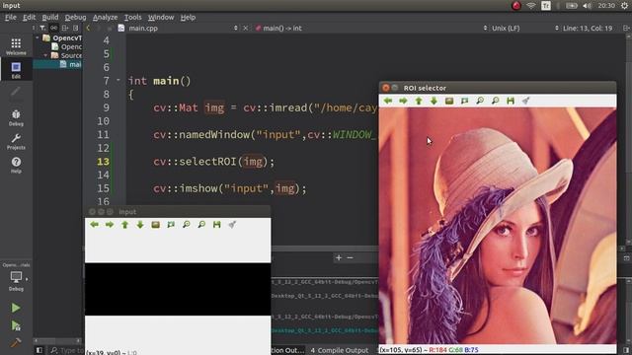Click left arrow in input window toolbar
Image resolution: width=632 pixels, height=355 pixels.
click(95, 225)
